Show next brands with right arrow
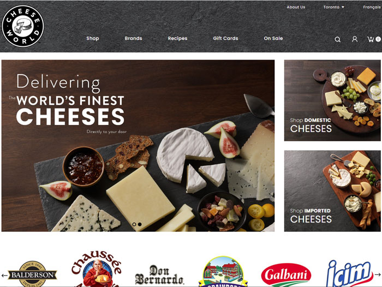 [378, 274]
